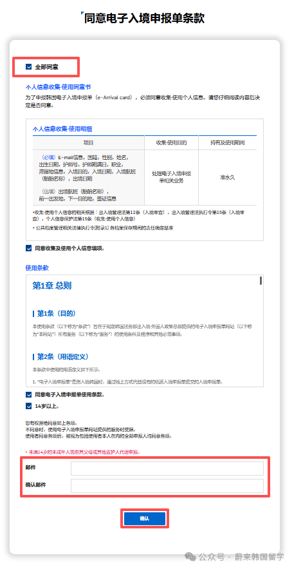Screen dimensions: 294x569
Task: Toggle the 全部同意 checkbox
Action: 28,67
